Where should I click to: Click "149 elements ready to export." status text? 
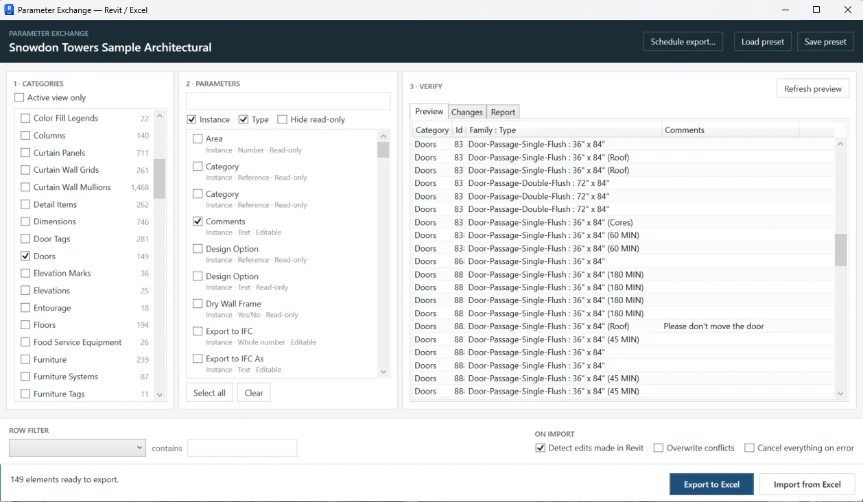(64, 479)
